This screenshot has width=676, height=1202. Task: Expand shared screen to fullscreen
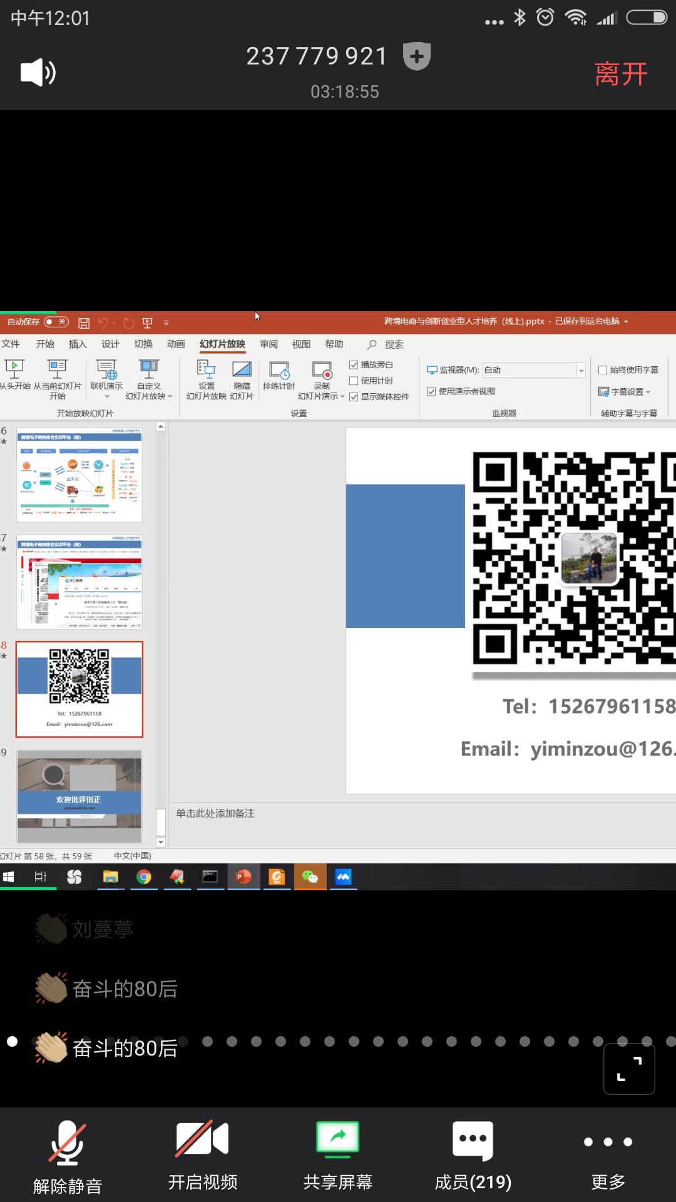pos(629,1069)
